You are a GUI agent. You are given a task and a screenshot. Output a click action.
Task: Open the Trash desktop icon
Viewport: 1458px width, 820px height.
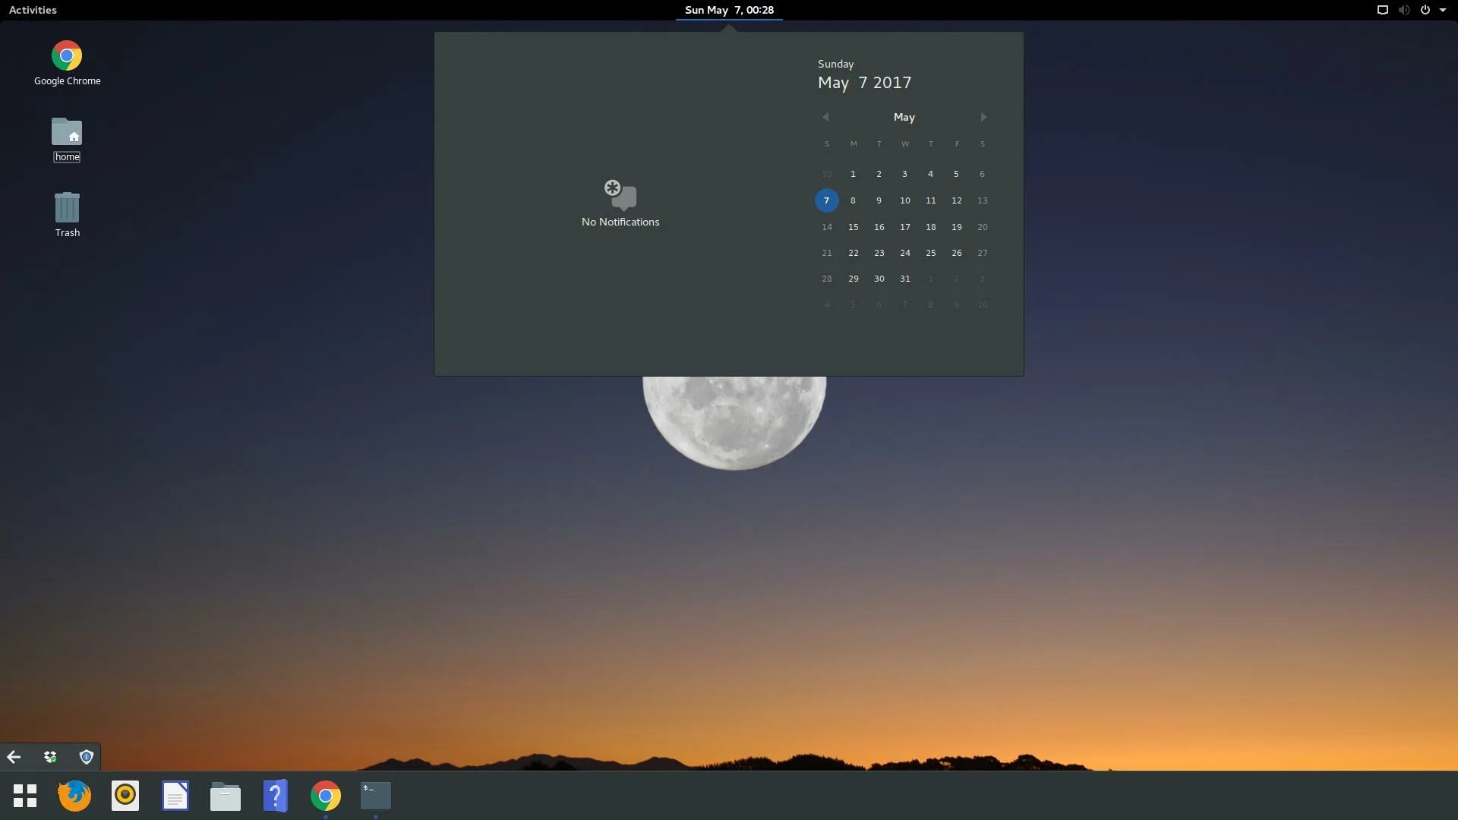coord(67,215)
